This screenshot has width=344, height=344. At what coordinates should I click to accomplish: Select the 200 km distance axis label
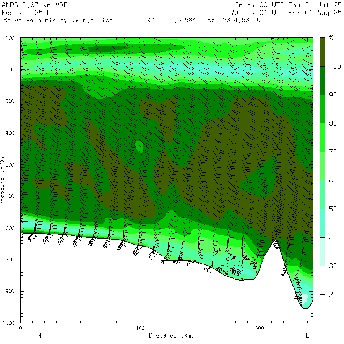260,329
